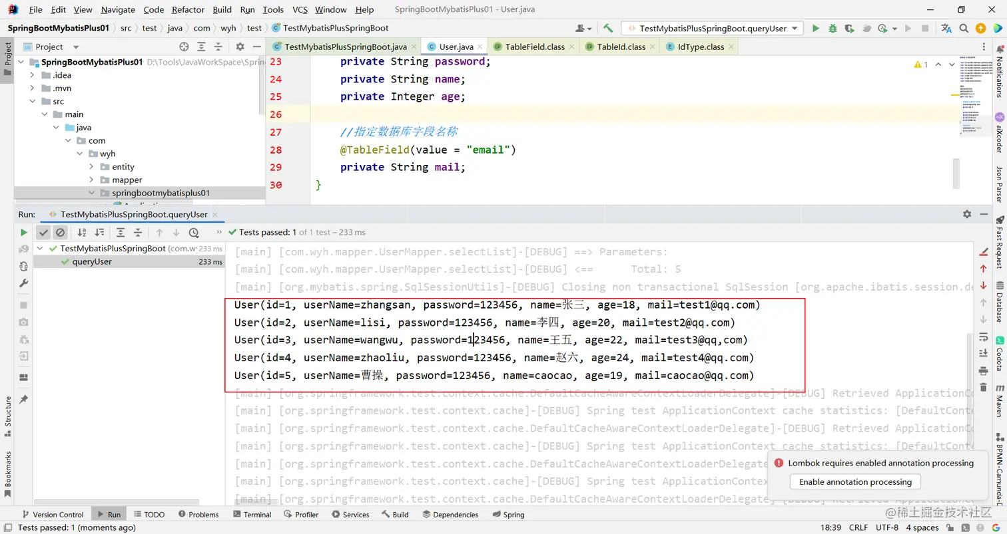Open the VCS menu
The height and width of the screenshot is (534, 1007).
(300, 9)
